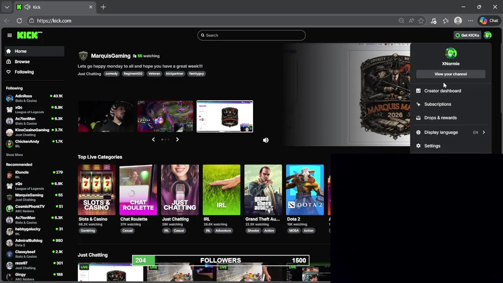Mute the Kick tab audio icon
503x283 pixels.
[28, 7]
